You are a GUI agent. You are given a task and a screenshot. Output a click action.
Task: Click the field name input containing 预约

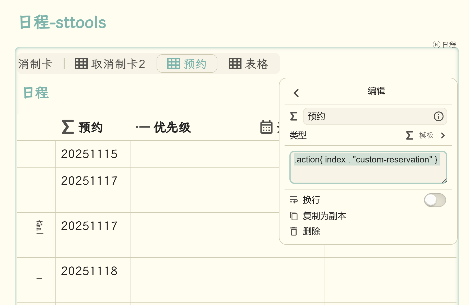pyautogui.click(x=368, y=117)
